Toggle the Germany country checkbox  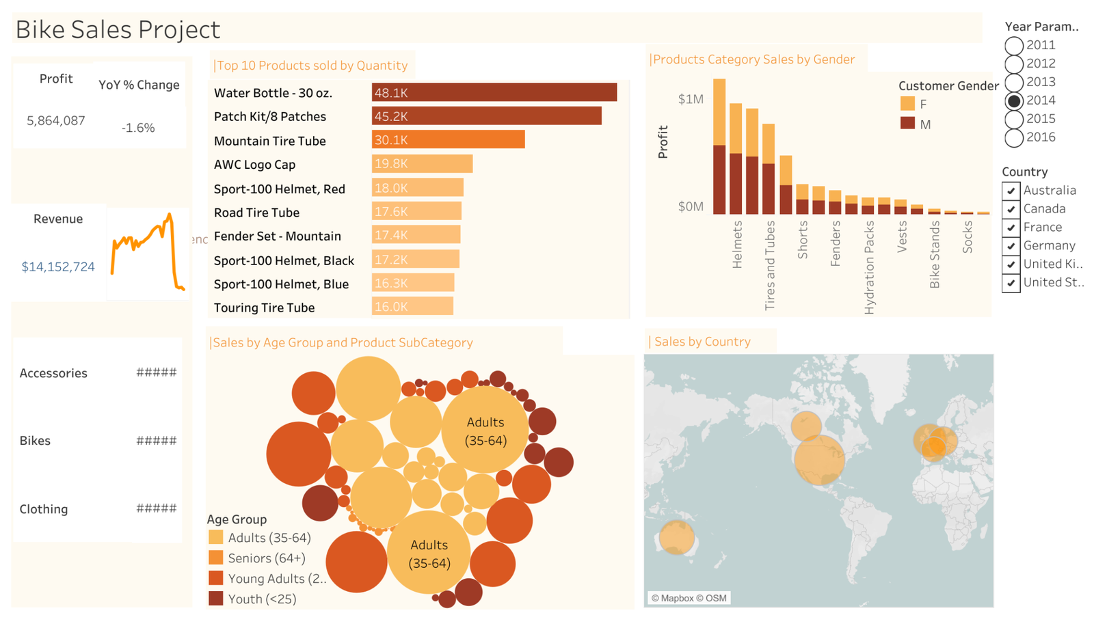coord(1011,246)
